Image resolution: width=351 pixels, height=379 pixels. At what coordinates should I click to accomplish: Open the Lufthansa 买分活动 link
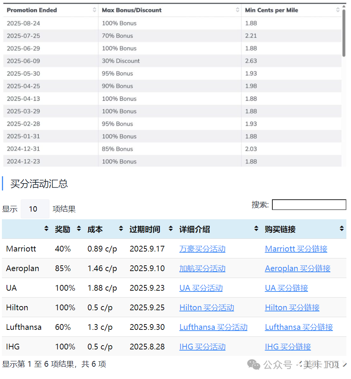[213, 327]
